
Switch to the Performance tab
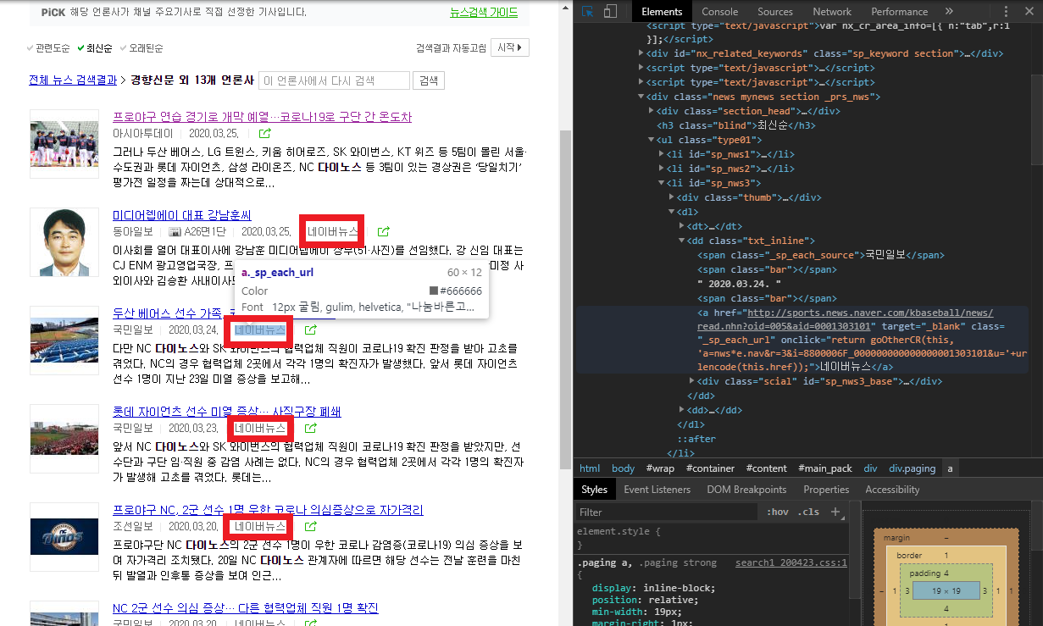click(x=899, y=12)
